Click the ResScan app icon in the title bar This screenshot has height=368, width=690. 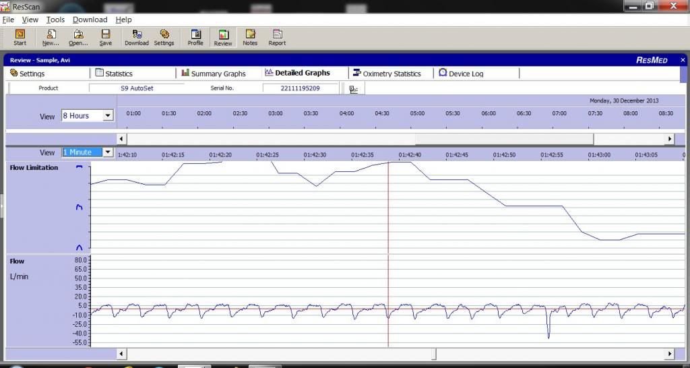(x=5, y=6)
